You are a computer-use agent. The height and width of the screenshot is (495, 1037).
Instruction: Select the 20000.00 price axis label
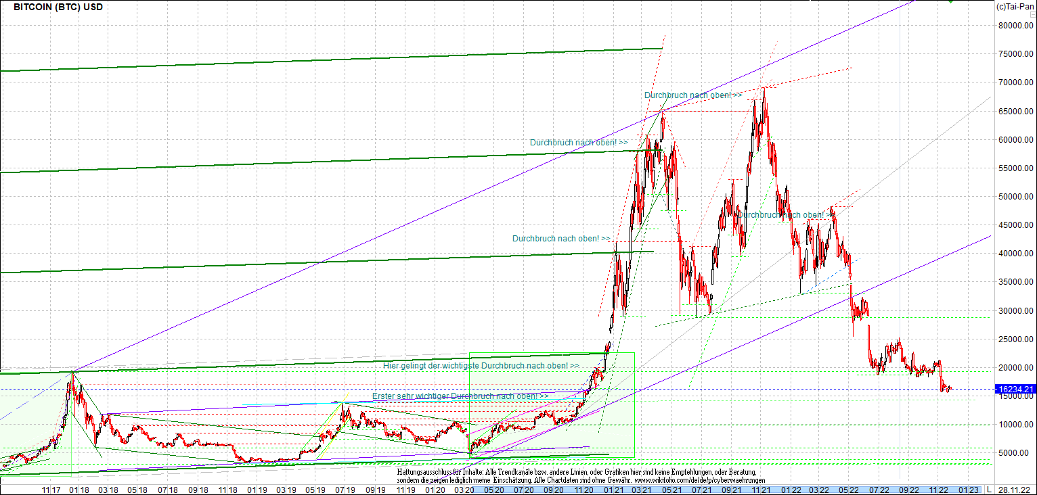1016,368
